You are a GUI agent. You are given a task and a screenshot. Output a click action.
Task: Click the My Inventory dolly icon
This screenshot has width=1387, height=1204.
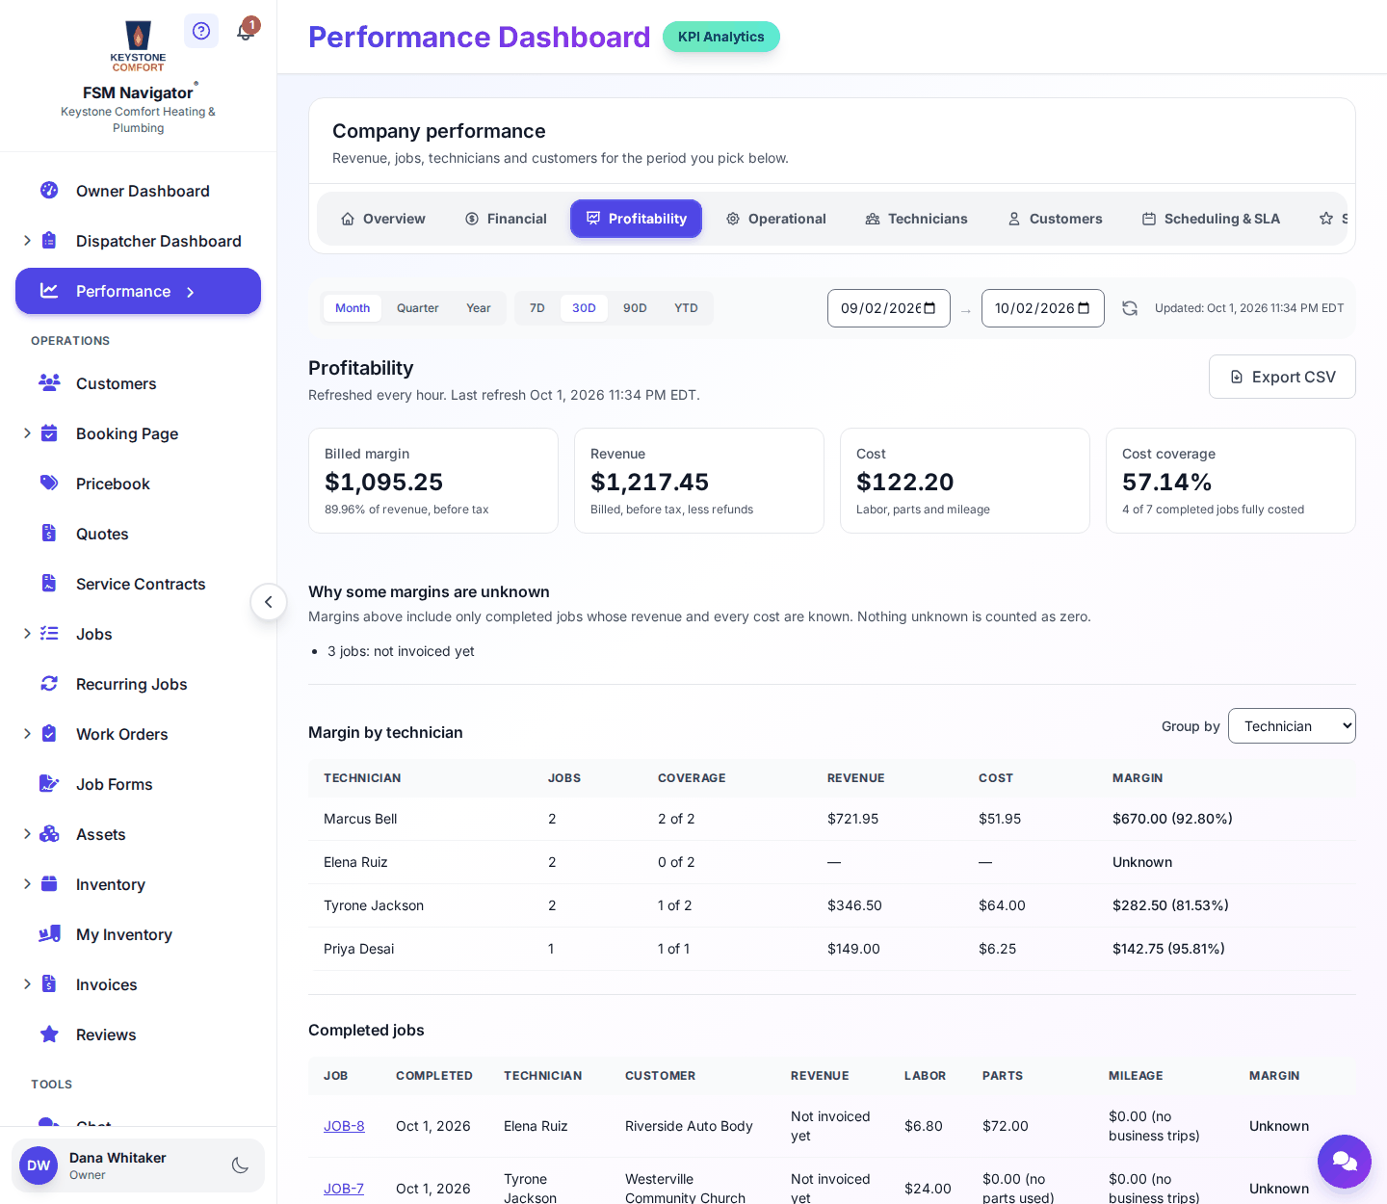coord(49,933)
